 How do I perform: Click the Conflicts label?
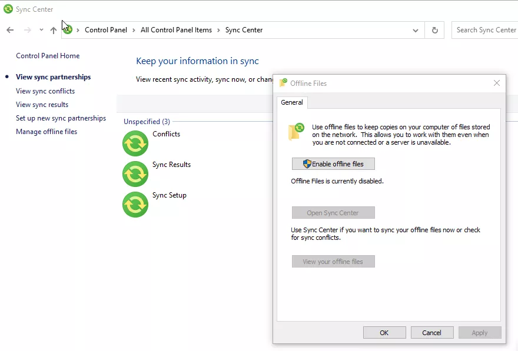pos(166,134)
